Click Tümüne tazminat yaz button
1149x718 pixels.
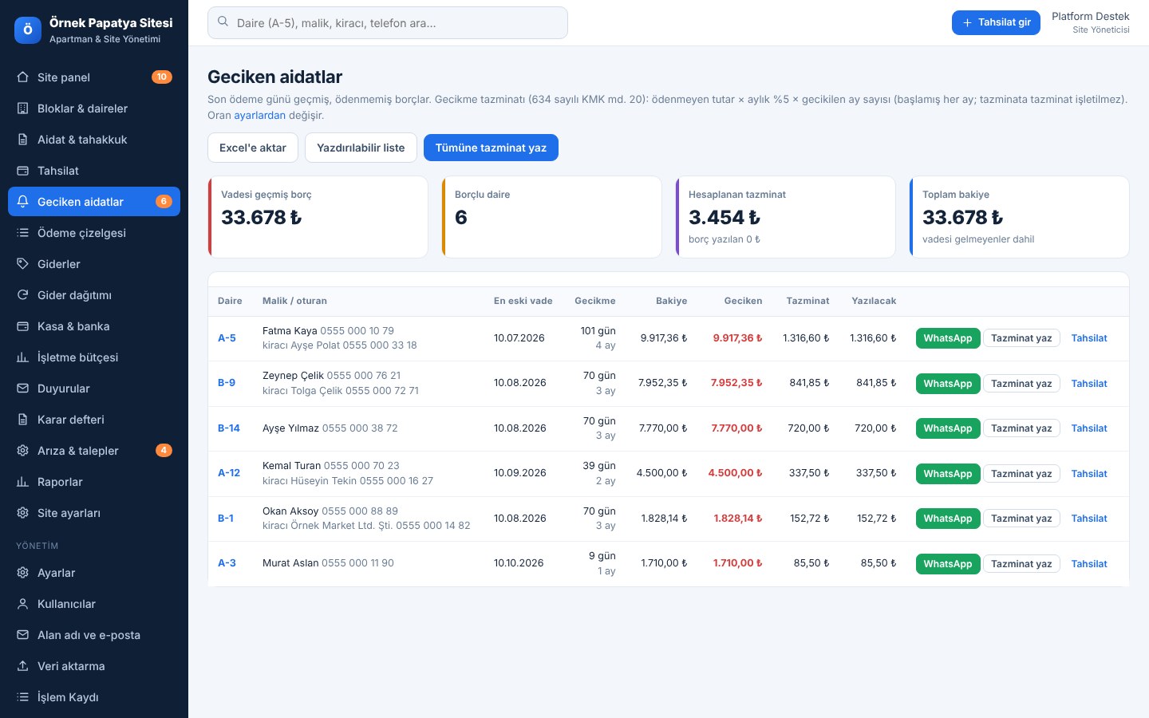[491, 148]
